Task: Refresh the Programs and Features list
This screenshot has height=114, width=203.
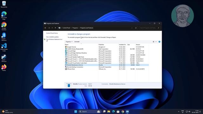Action: 136,28
